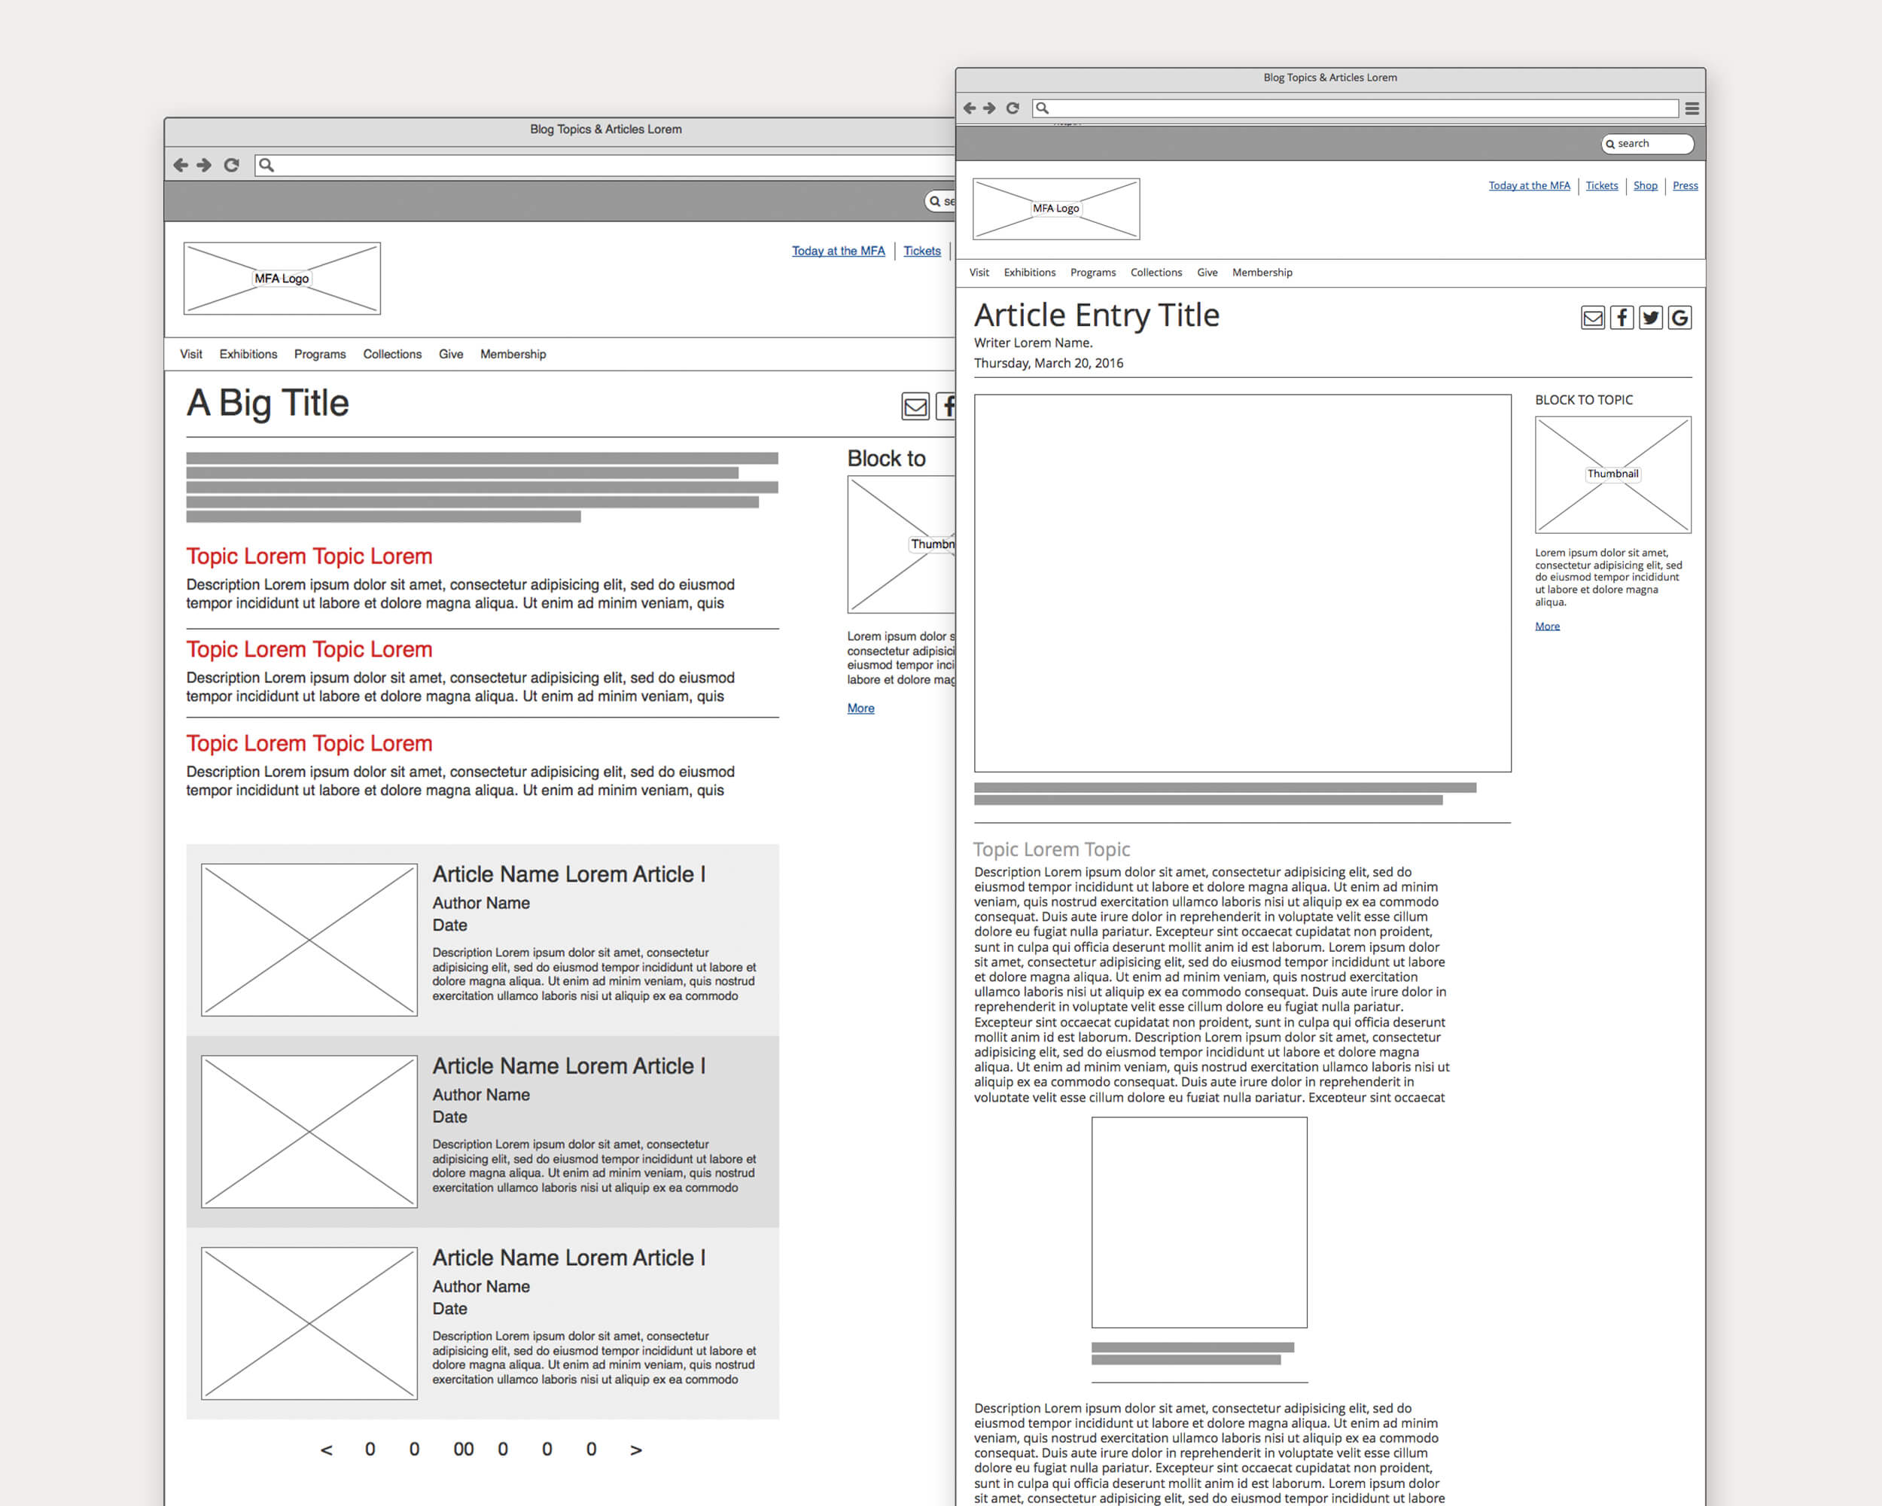Select Membership menu in right window
Screen dimensions: 1882x1506
(1262, 273)
